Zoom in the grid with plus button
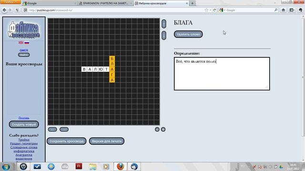Viewport: 305px width, 171px height. pyautogui.click(x=163, y=129)
